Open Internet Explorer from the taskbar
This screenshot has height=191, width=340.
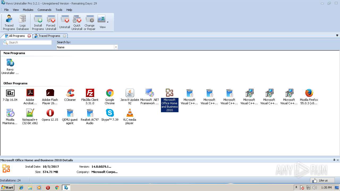[x=21, y=188]
